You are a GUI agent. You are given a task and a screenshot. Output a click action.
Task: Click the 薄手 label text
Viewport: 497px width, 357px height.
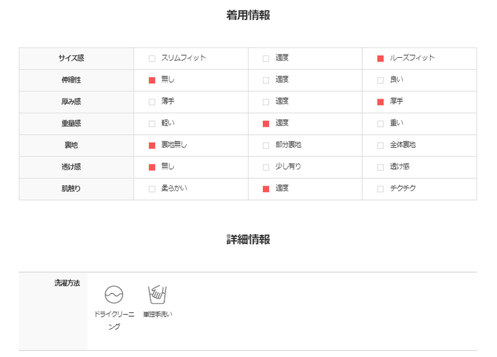(168, 101)
